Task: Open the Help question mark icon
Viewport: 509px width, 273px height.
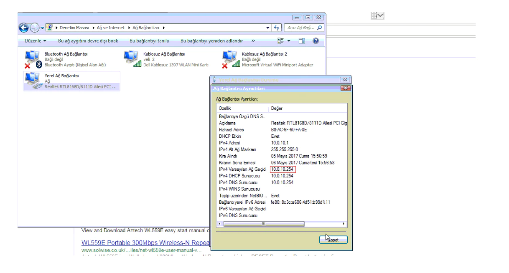Action: point(316,41)
